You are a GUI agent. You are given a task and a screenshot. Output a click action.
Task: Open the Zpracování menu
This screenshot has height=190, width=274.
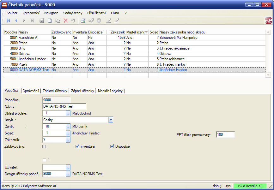coord(31,13)
